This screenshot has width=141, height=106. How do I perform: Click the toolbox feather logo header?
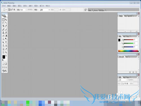click(5, 15)
